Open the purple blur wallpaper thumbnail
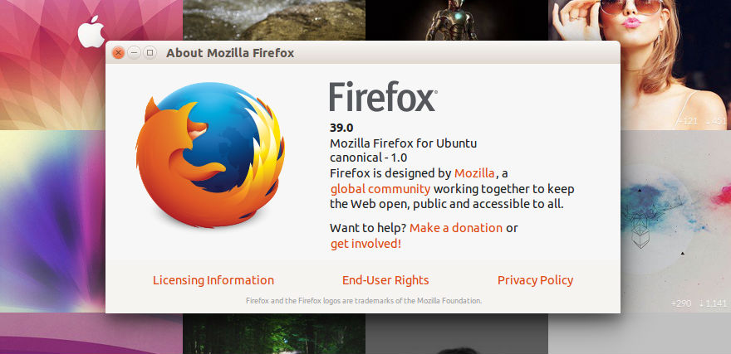This screenshot has height=354, width=731. 52,221
